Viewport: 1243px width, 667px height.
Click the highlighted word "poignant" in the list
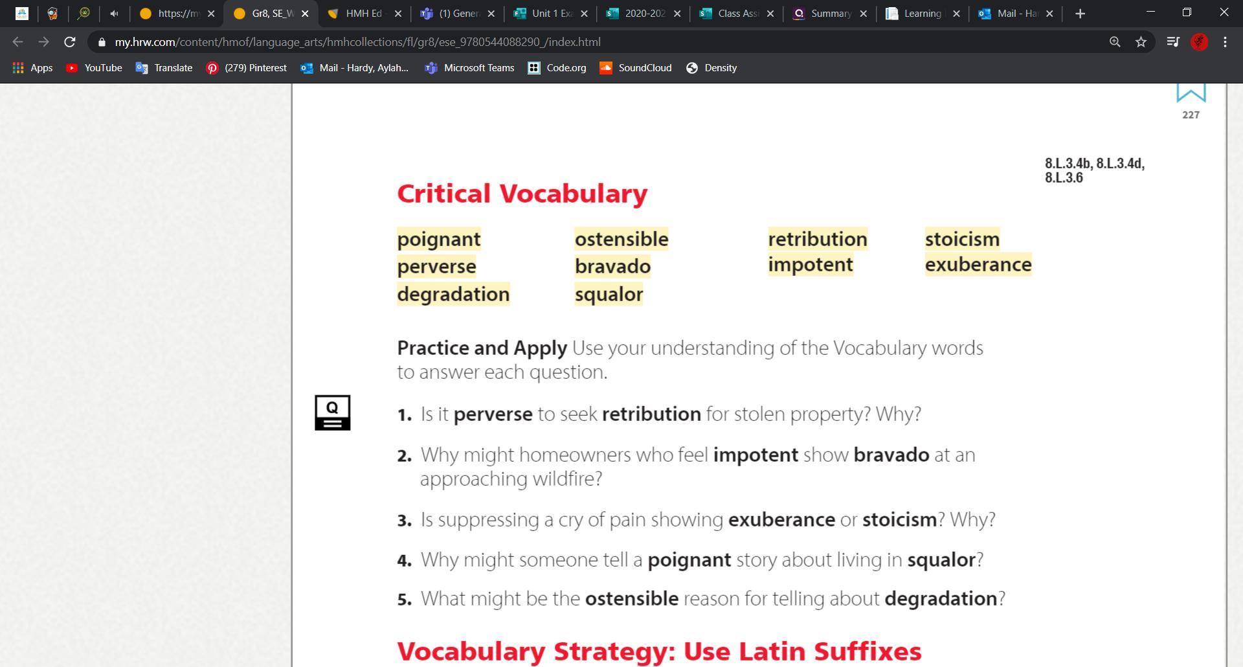click(x=439, y=240)
